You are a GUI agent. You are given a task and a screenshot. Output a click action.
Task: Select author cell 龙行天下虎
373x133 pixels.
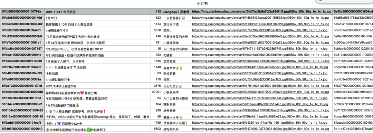point(176,24)
